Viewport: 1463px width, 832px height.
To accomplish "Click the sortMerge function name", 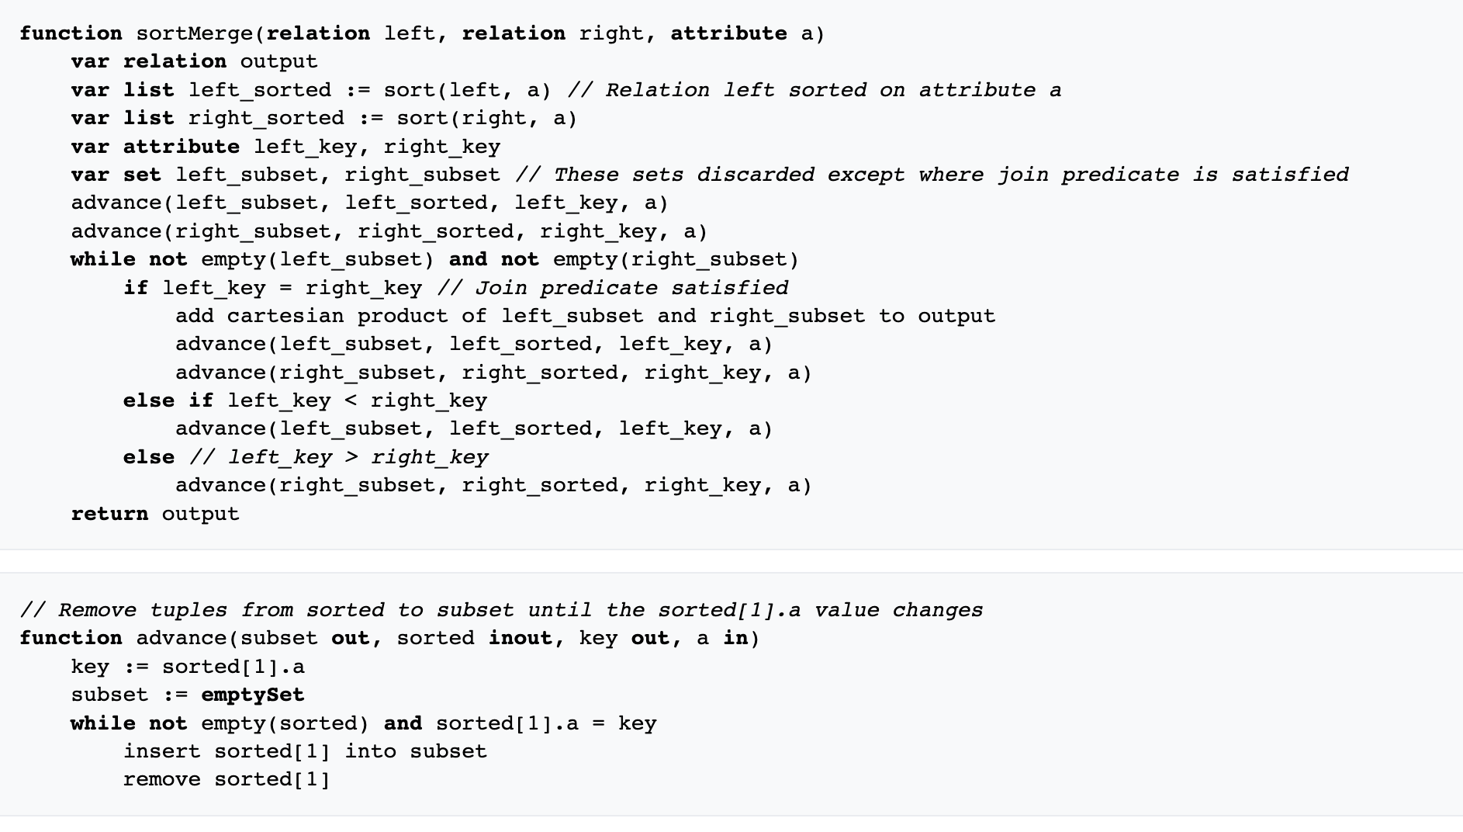I will tap(194, 33).
